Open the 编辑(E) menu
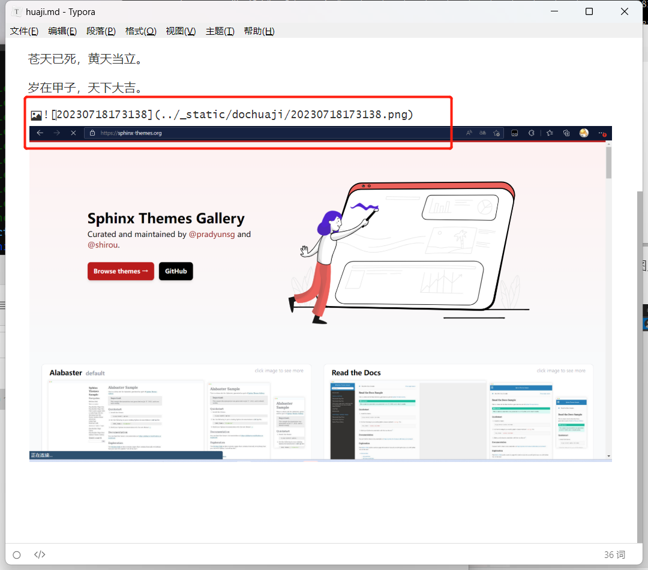 click(62, 31)
